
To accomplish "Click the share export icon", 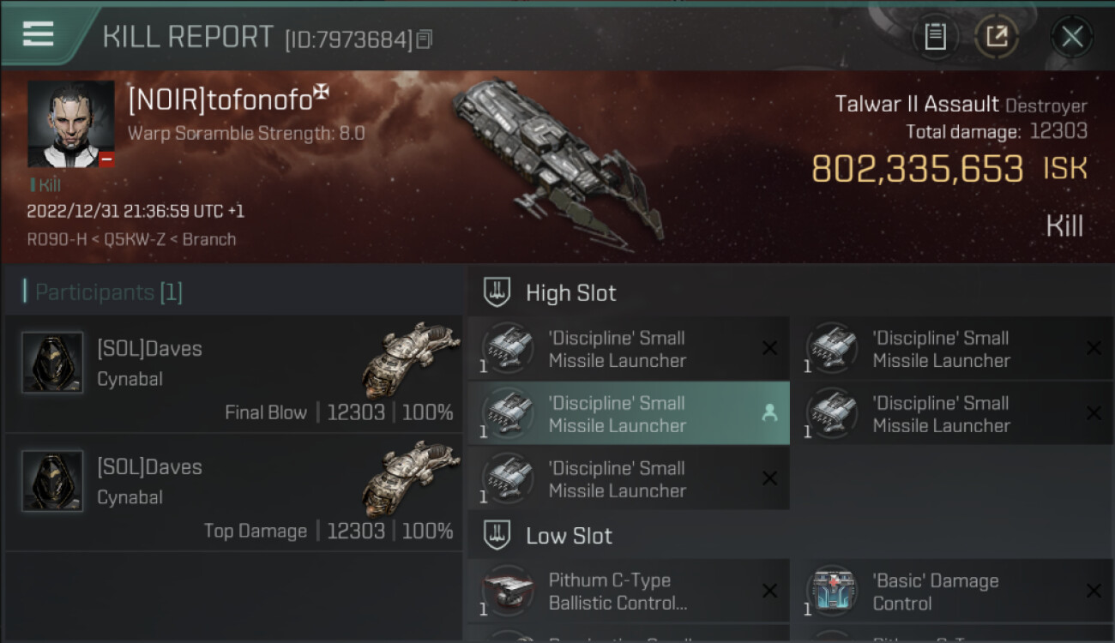I will 997,37.
